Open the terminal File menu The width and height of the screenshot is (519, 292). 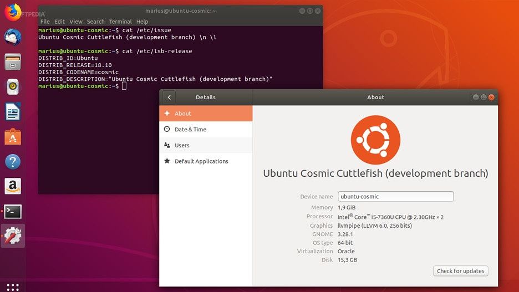pos(45,22)
